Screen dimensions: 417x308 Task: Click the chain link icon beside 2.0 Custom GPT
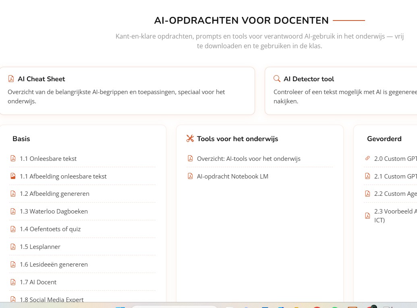[367, 158]
